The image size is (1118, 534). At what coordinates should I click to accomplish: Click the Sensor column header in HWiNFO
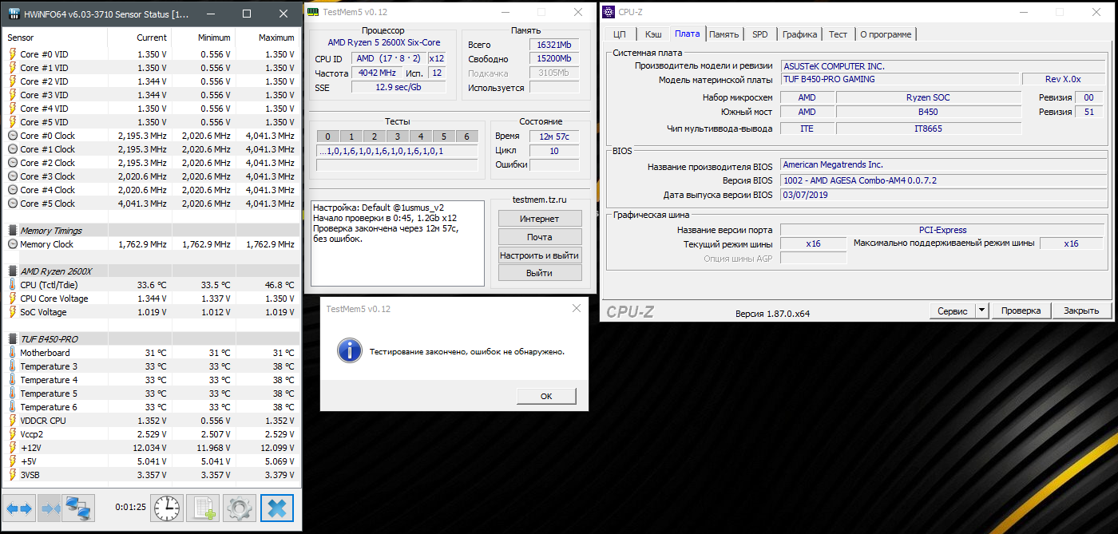[x=56, y=38]
